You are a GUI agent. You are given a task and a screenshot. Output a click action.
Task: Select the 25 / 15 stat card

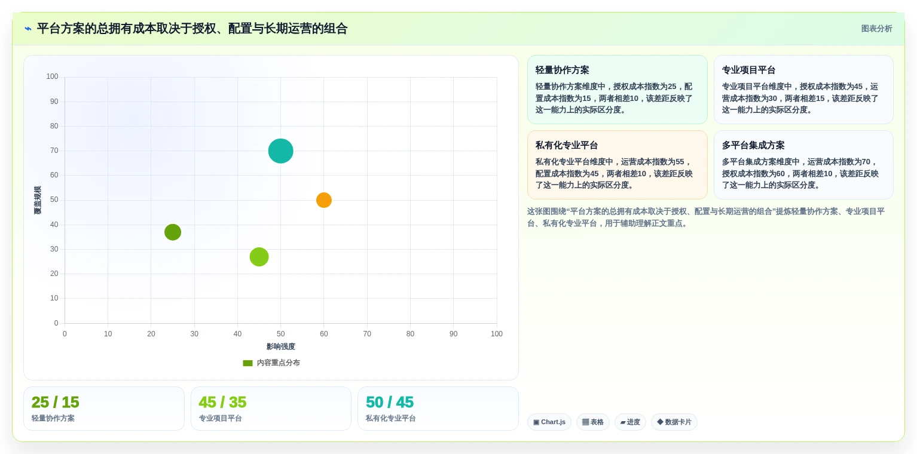[x=104, y=409]
